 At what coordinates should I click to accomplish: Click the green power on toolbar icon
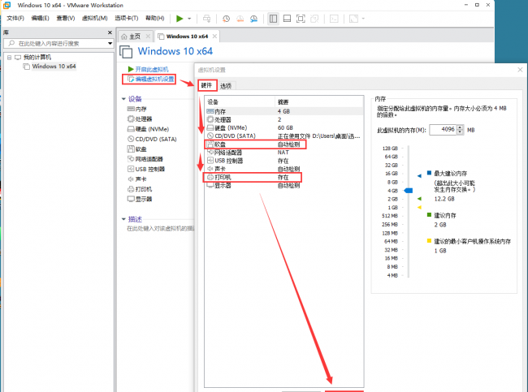(180, 19)
